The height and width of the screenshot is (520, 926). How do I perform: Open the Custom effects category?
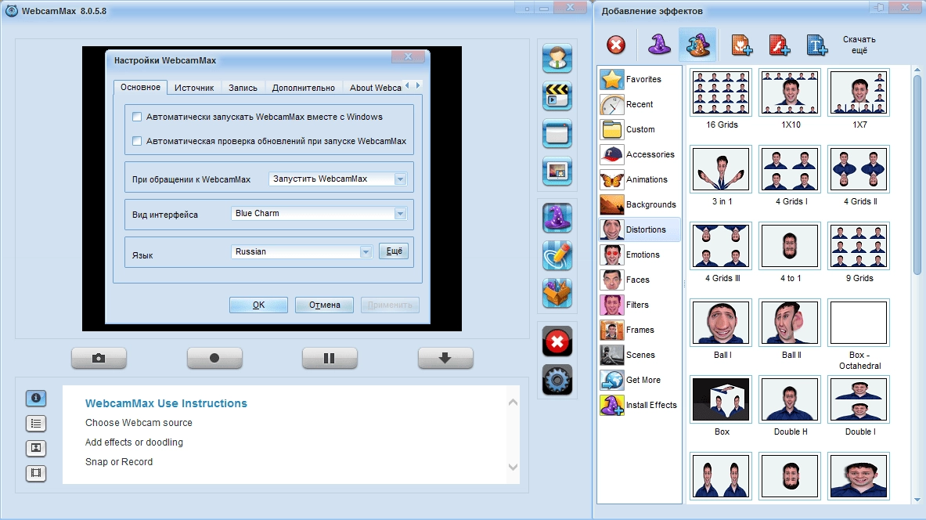639,129
